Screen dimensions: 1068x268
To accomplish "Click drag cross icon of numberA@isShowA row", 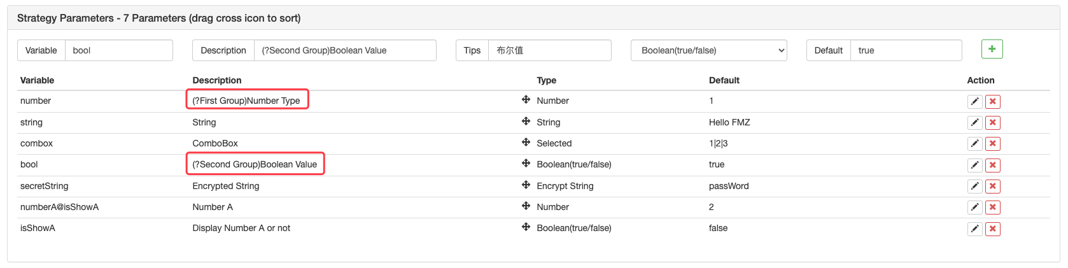I will tap(526, 206).
